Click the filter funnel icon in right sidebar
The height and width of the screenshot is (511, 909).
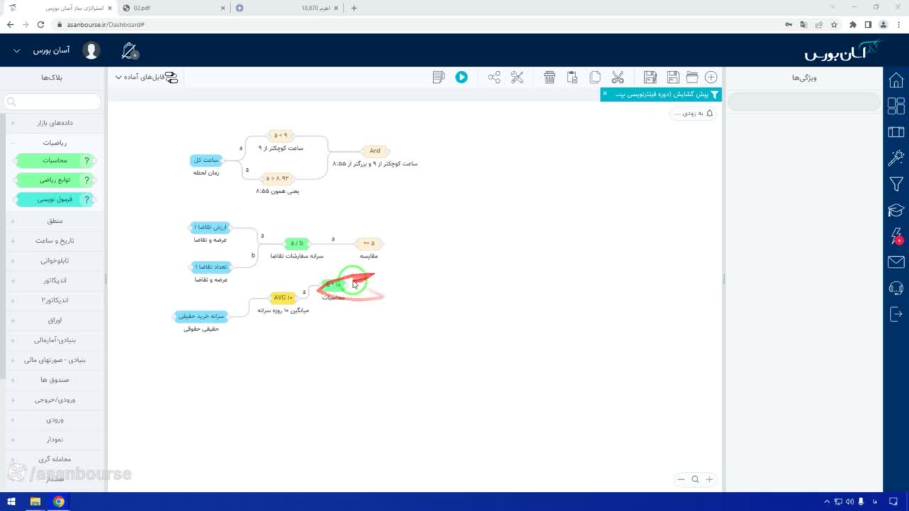[896, 184]
